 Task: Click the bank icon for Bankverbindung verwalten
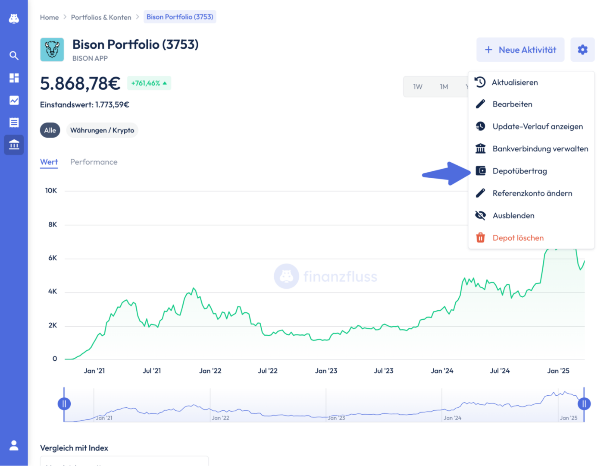[x=480, y=148]
